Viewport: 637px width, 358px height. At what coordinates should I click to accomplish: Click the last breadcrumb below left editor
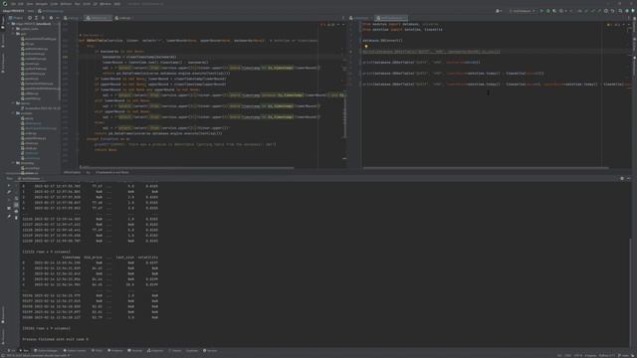click(x=112, y=172)
